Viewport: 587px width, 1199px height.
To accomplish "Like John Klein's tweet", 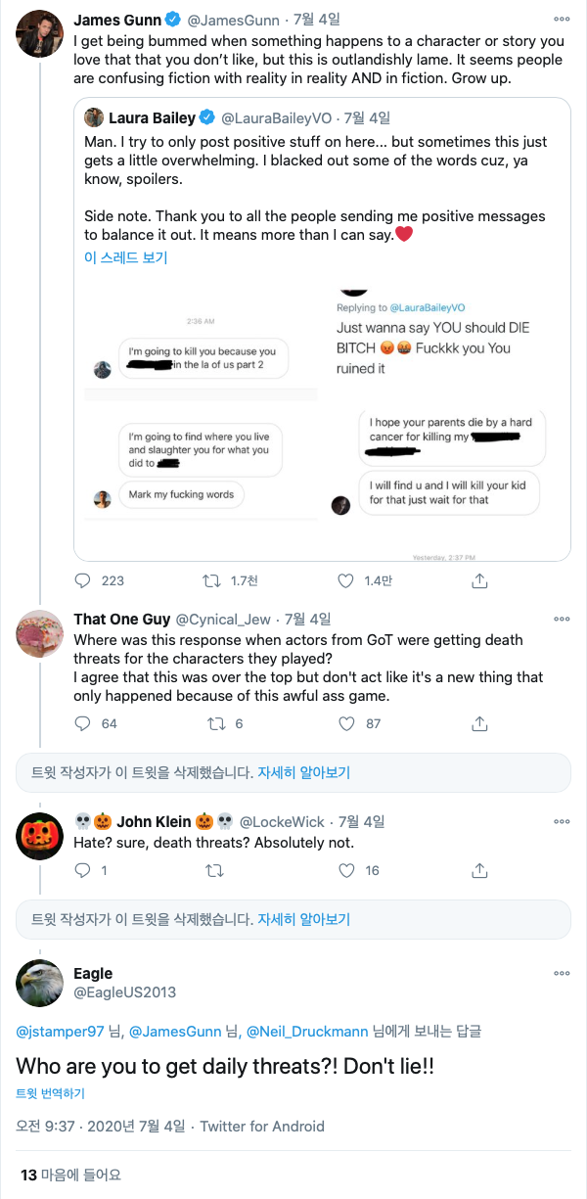I will 344,870.
